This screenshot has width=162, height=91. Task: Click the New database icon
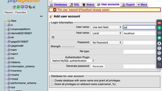[x=9, y=21]
